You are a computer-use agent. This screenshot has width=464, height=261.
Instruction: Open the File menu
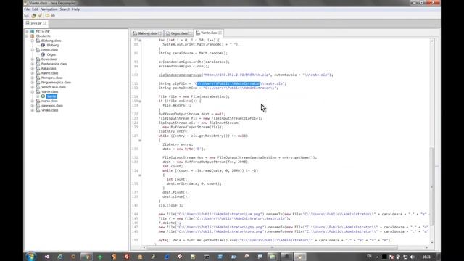pyautogui.click(x=27, y=9)
